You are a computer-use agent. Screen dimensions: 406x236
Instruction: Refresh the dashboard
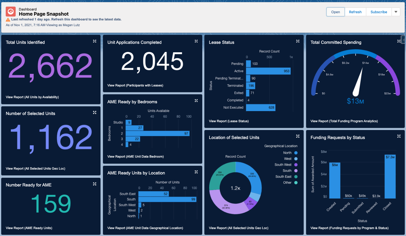point(355,12)
